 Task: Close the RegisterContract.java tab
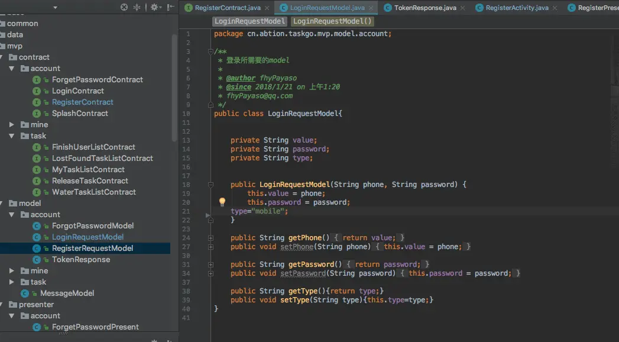tap(267, 8)
